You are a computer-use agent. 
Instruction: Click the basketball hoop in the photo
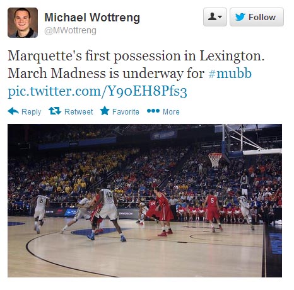click(x=215, y=160)
